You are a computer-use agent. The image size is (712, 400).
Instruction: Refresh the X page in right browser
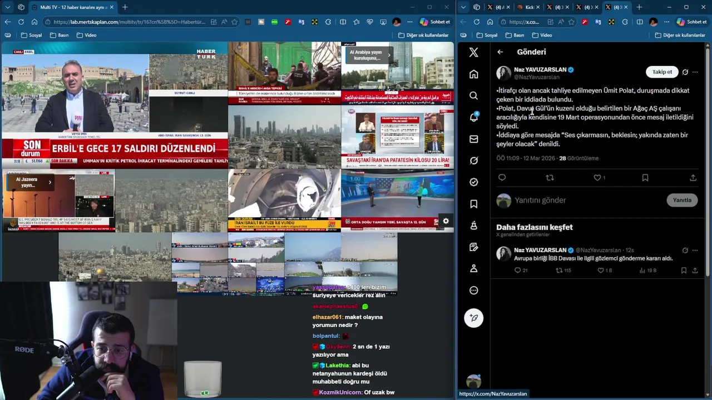point(476,22)
